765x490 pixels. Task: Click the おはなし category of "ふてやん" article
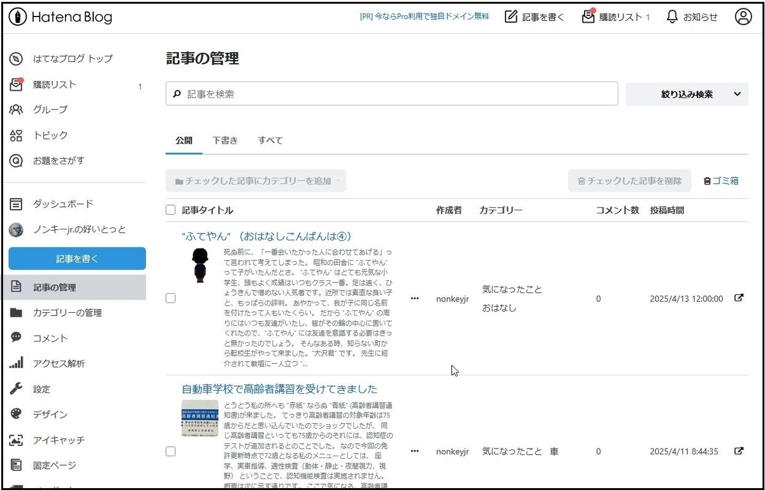pyautogui.click(x=499, y=308)
